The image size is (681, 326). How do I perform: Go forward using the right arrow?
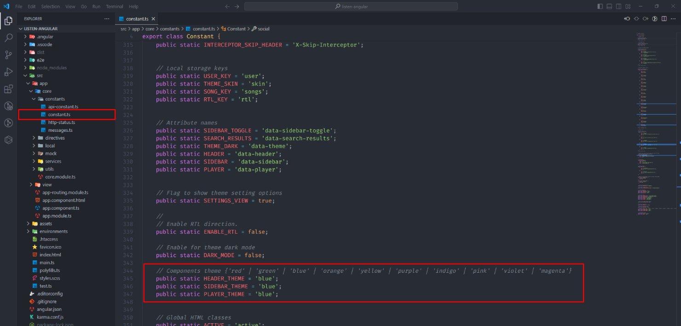pyautogui.click(x=237, y=6)
